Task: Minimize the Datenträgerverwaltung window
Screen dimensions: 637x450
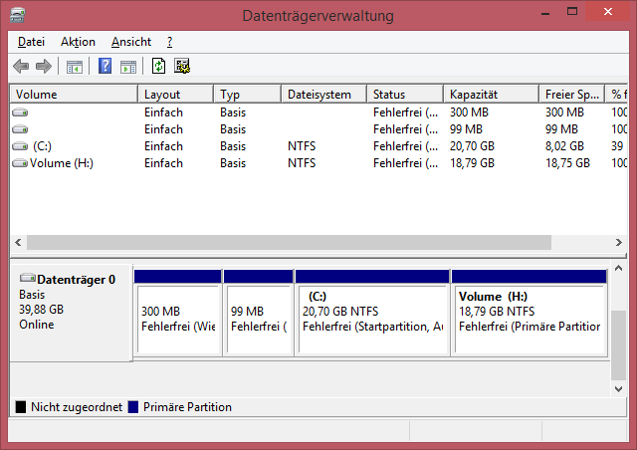Action: (545, 13)
